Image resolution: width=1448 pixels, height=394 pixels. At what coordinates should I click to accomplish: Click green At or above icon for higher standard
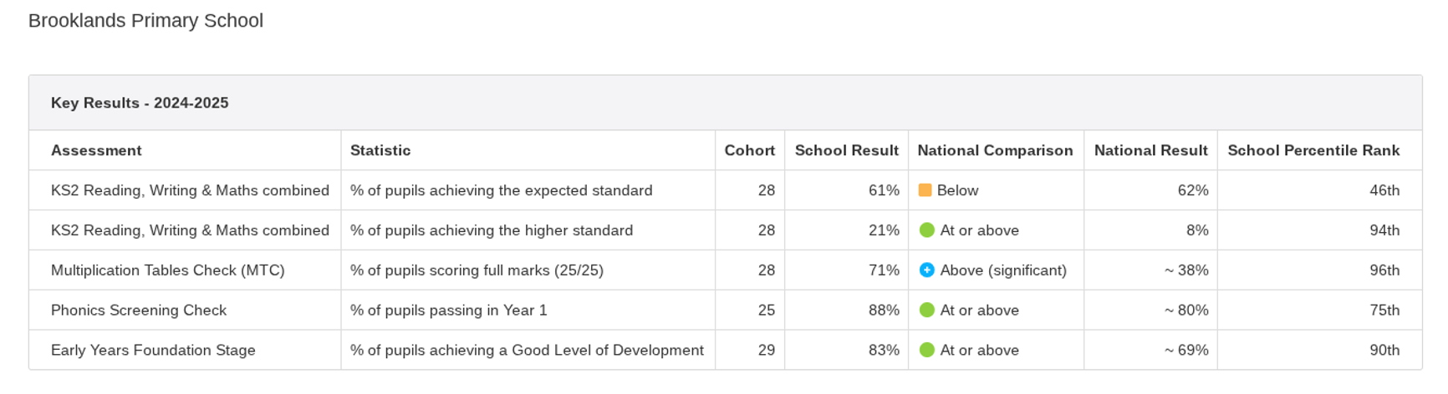(x=926, y=230)
